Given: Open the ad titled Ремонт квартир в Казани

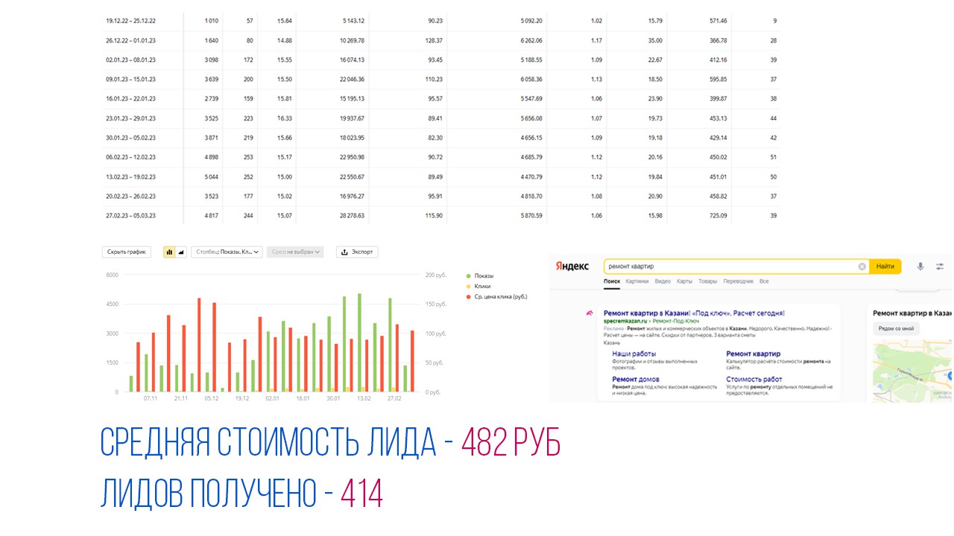Looking at the screenshot, I should click(693, 313).
